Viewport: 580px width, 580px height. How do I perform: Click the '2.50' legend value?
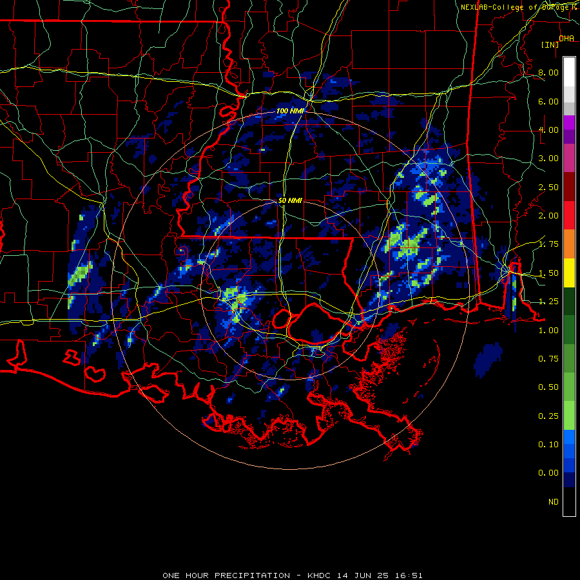548,187
